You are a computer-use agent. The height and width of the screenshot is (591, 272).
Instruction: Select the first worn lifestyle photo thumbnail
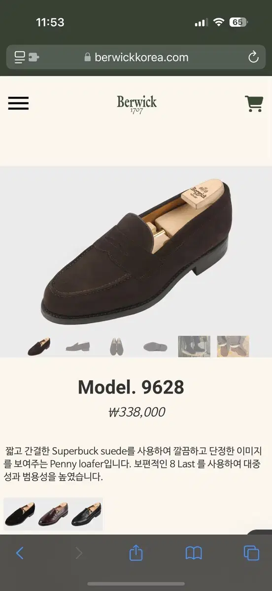tap(194, 347)
